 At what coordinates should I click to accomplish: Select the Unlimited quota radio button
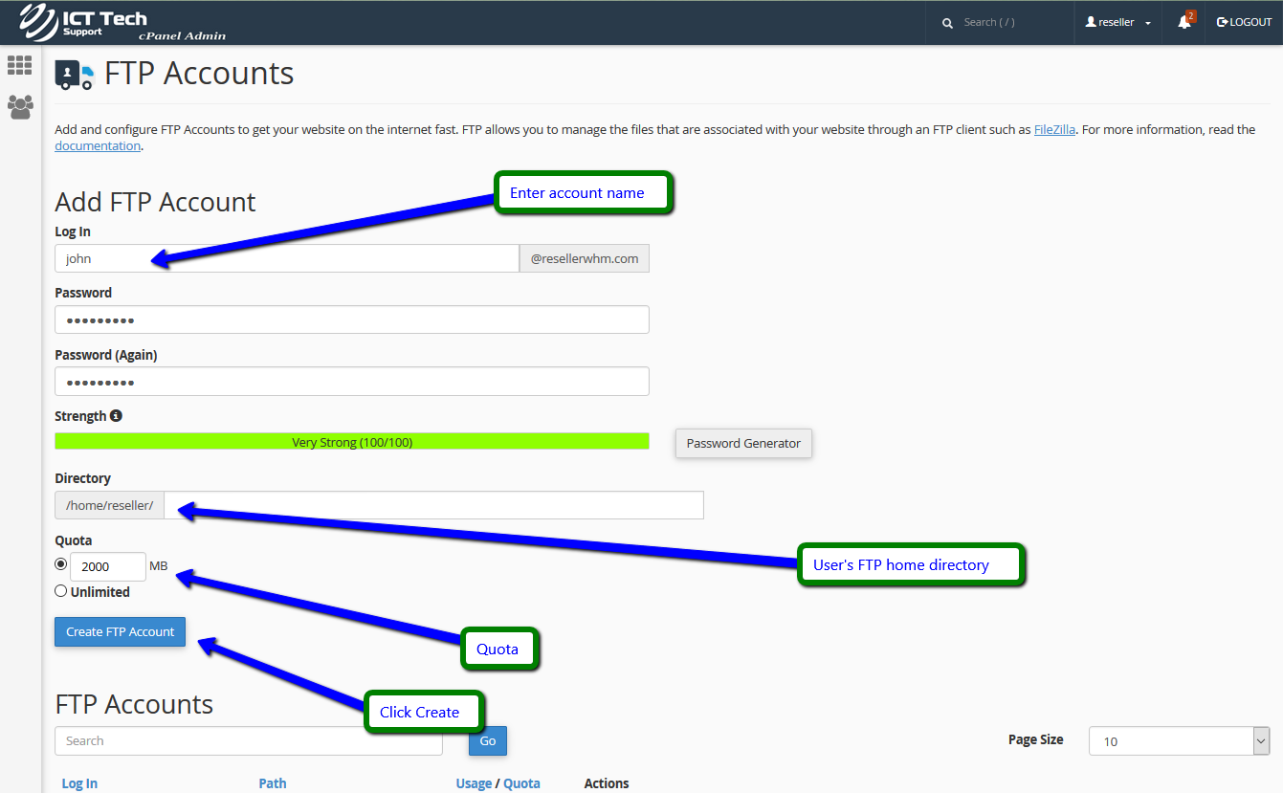pos(61,591)
